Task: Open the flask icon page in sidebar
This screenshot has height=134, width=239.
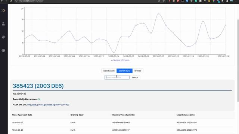Action: [3, 24]
